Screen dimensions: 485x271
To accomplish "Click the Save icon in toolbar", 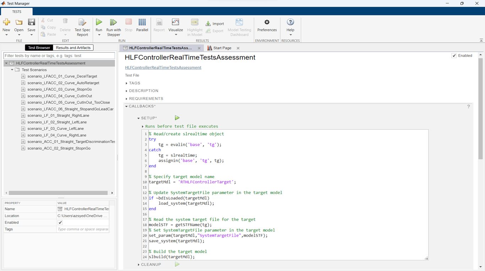I will pos(31,23).
